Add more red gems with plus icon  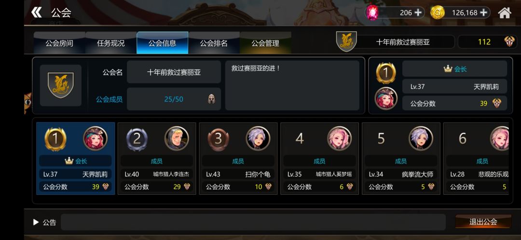(x=418, y=13)
